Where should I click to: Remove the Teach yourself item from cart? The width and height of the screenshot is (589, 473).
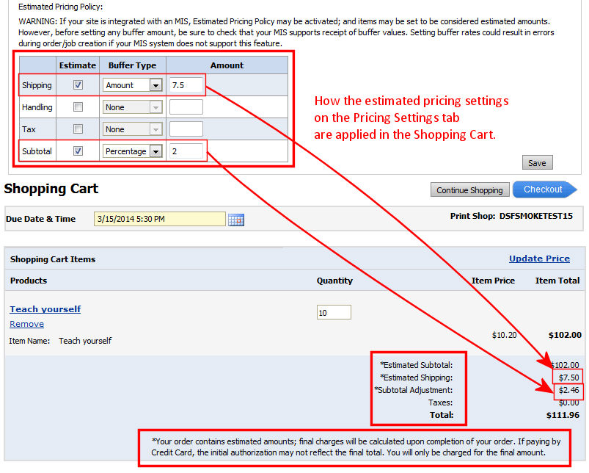click(27, 324)
